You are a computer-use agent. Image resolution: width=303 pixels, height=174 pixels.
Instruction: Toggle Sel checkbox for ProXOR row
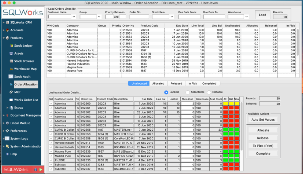51,160
